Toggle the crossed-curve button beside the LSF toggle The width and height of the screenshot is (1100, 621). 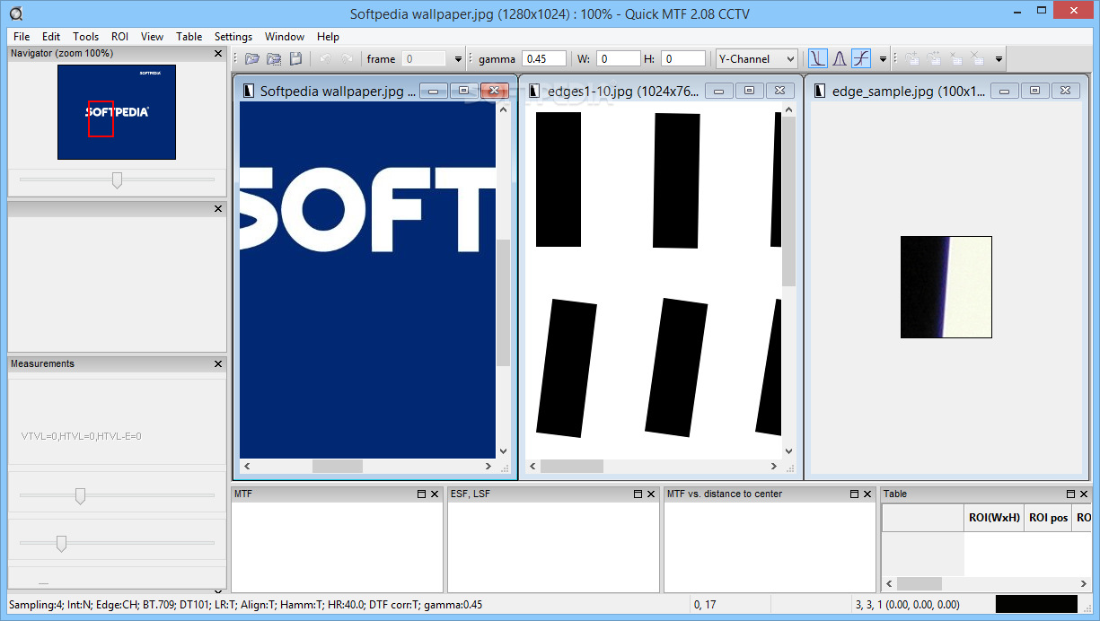[861, 58]
